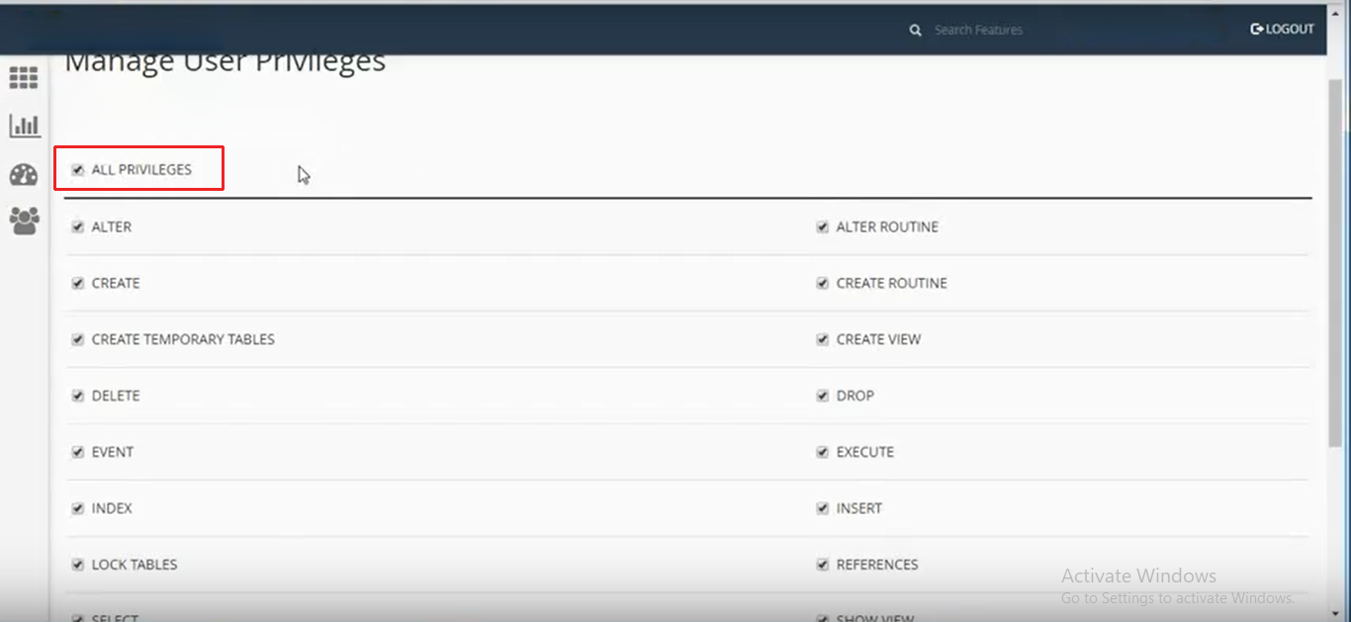Disable the CREATE VIEW privilege checkbox

point(822,340)
